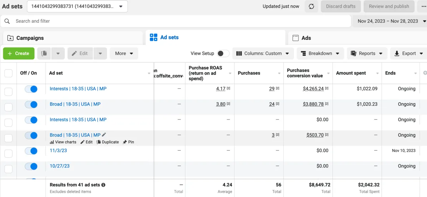Toggle off first Interests | 18-35 | USA | MP

click(31, 89)
